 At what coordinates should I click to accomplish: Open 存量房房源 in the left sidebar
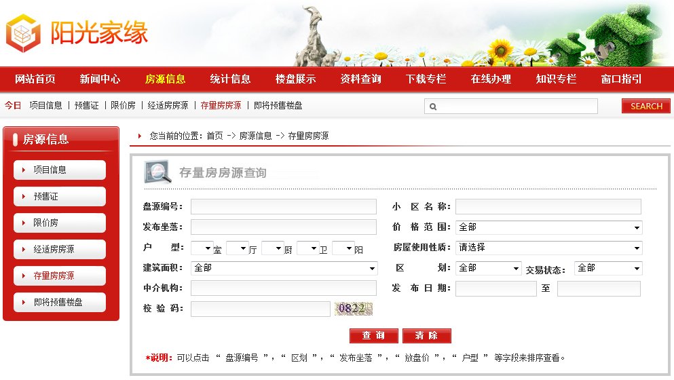(60, 275)
